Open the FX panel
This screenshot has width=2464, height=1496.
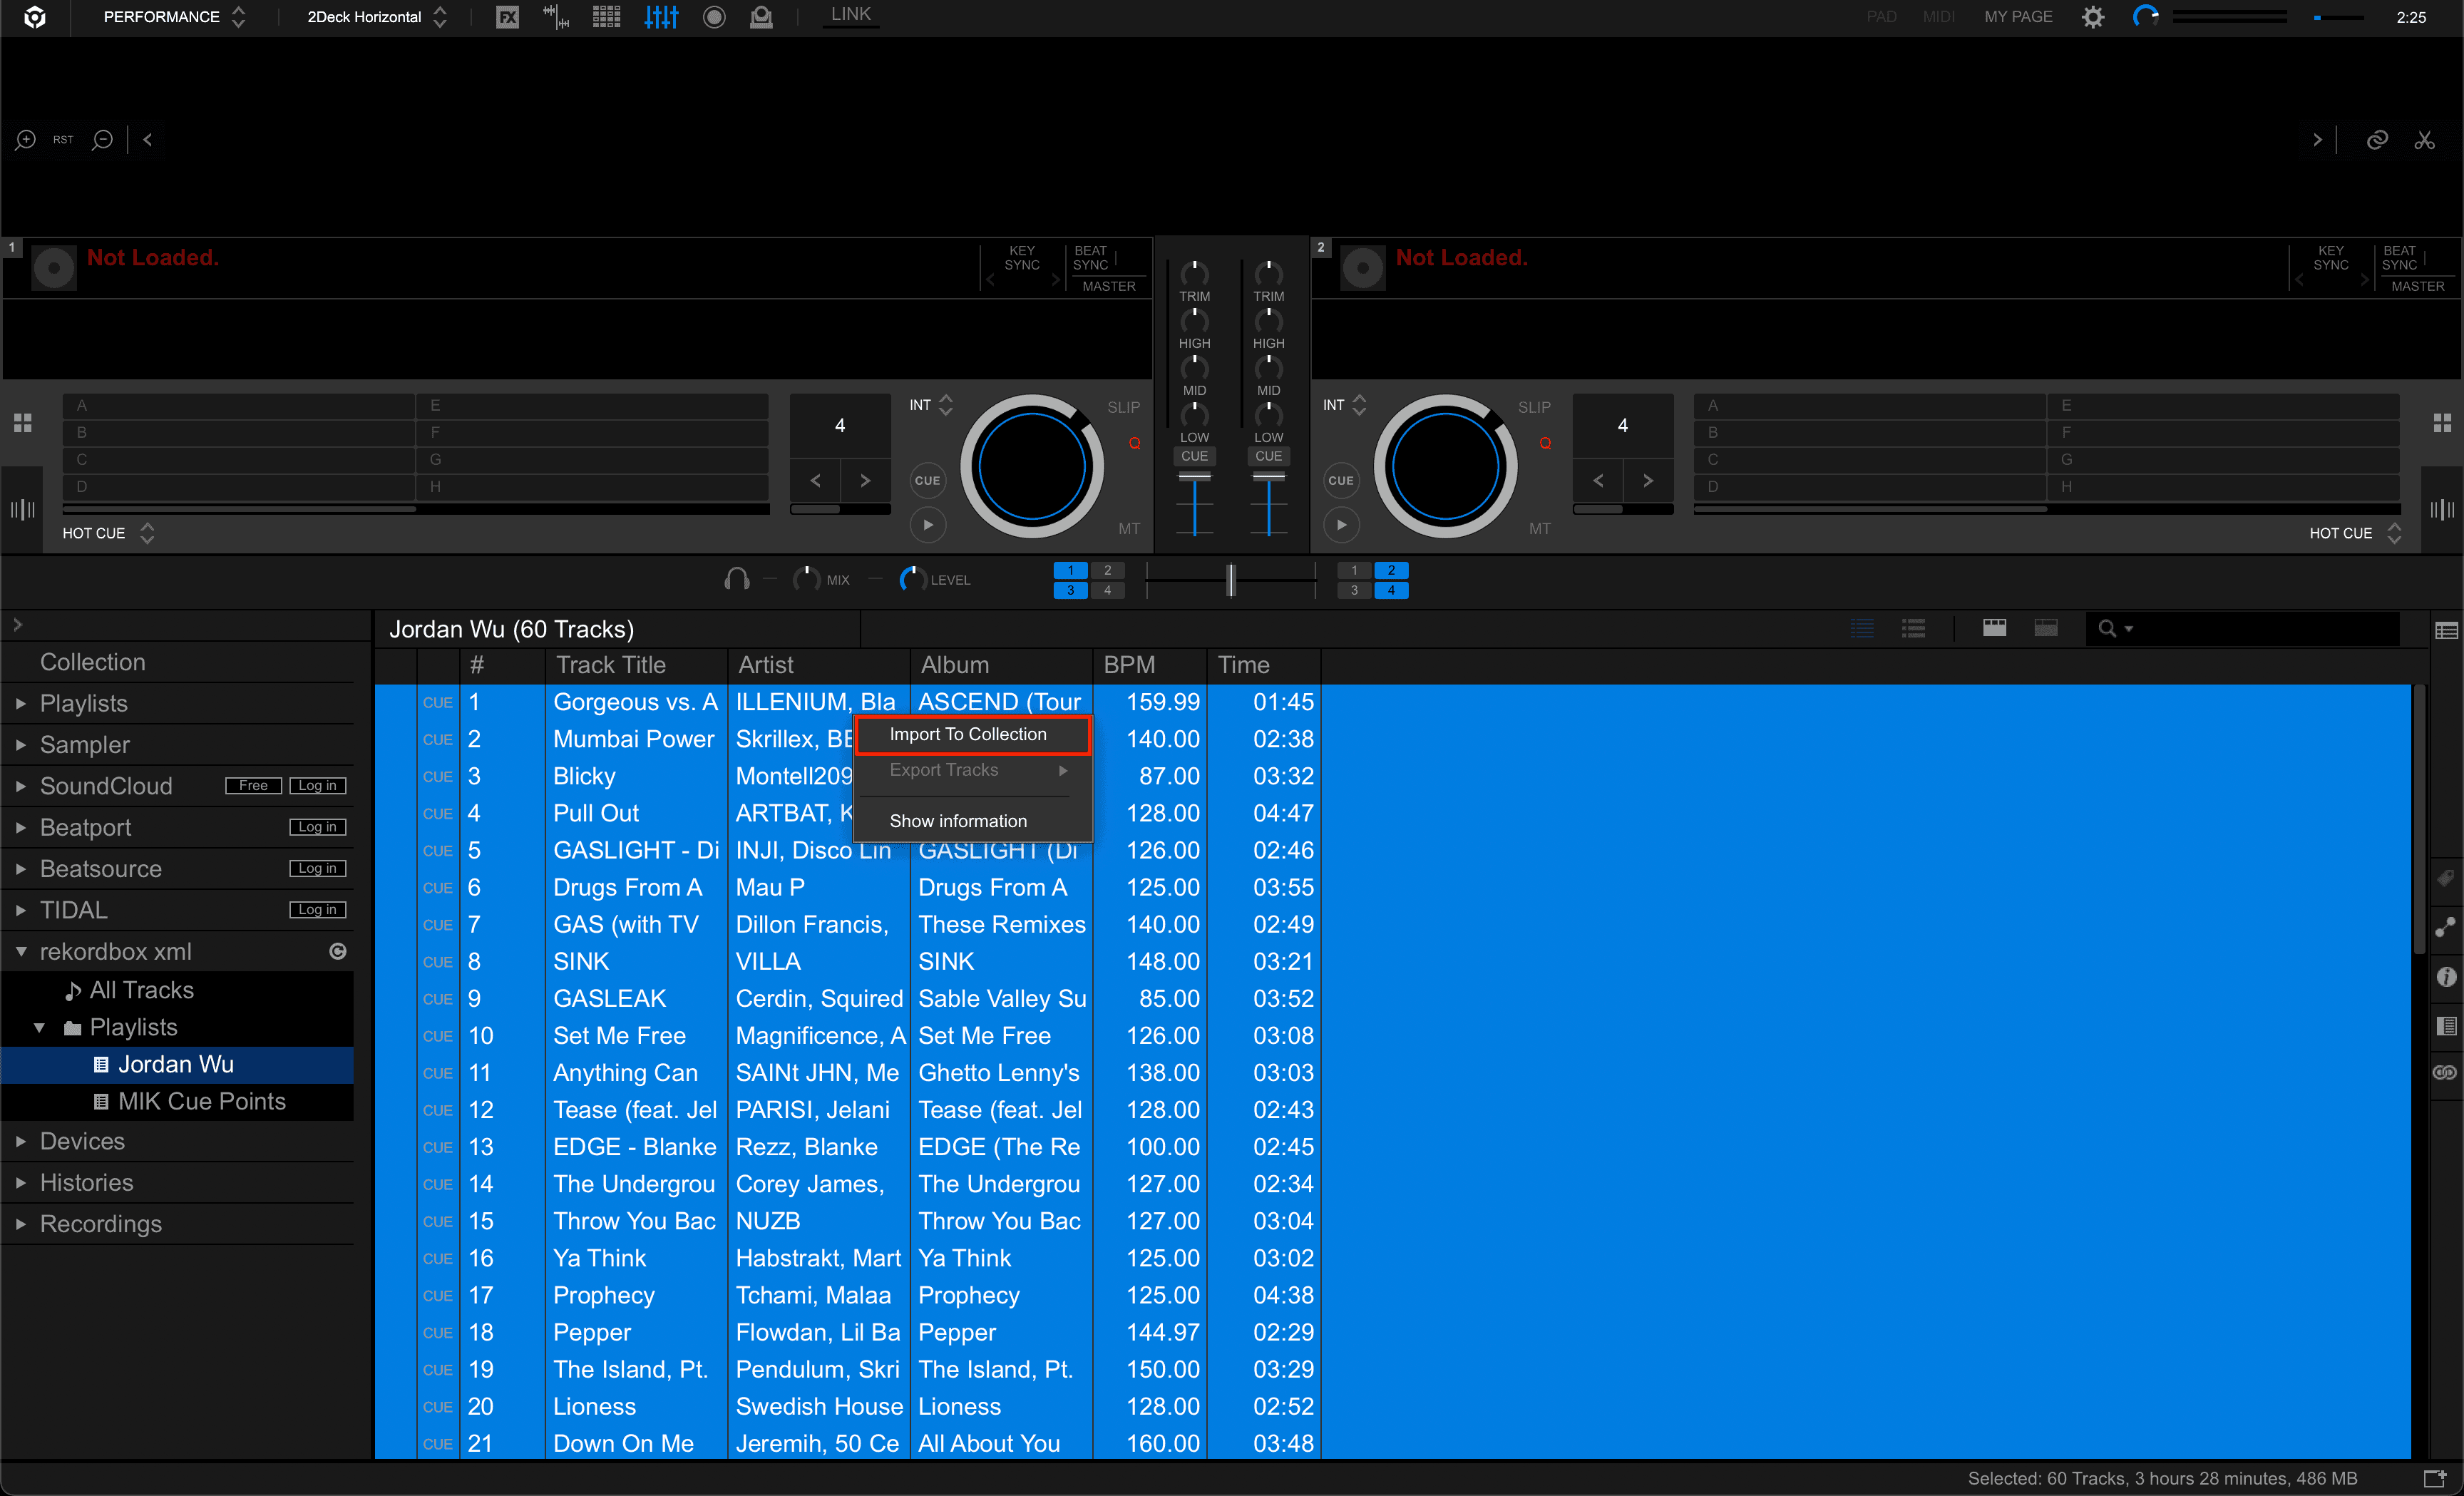(x=508, y=17)
